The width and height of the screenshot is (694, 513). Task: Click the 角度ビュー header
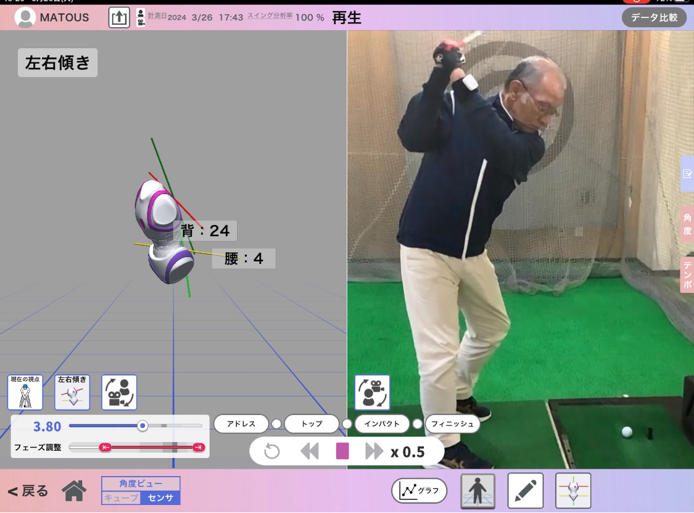(141, 484)
